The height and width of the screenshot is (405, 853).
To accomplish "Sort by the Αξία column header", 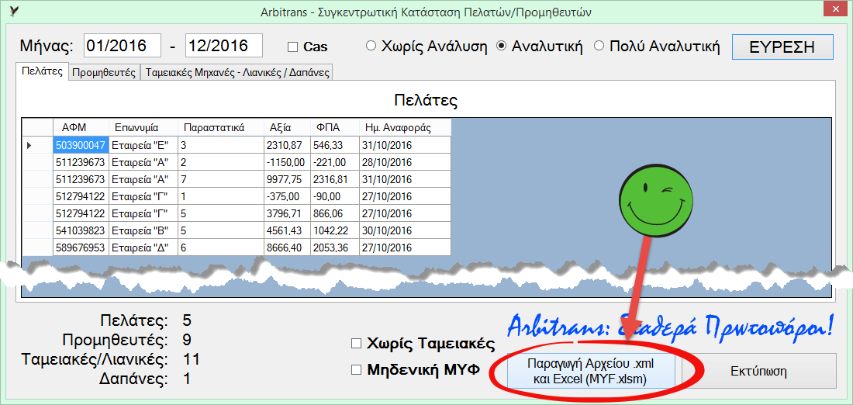I will [x=287, y=128].
